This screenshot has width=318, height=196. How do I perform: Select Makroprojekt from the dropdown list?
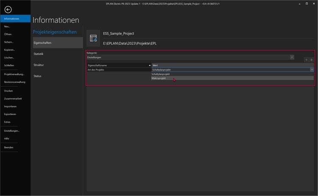(159, 78)
